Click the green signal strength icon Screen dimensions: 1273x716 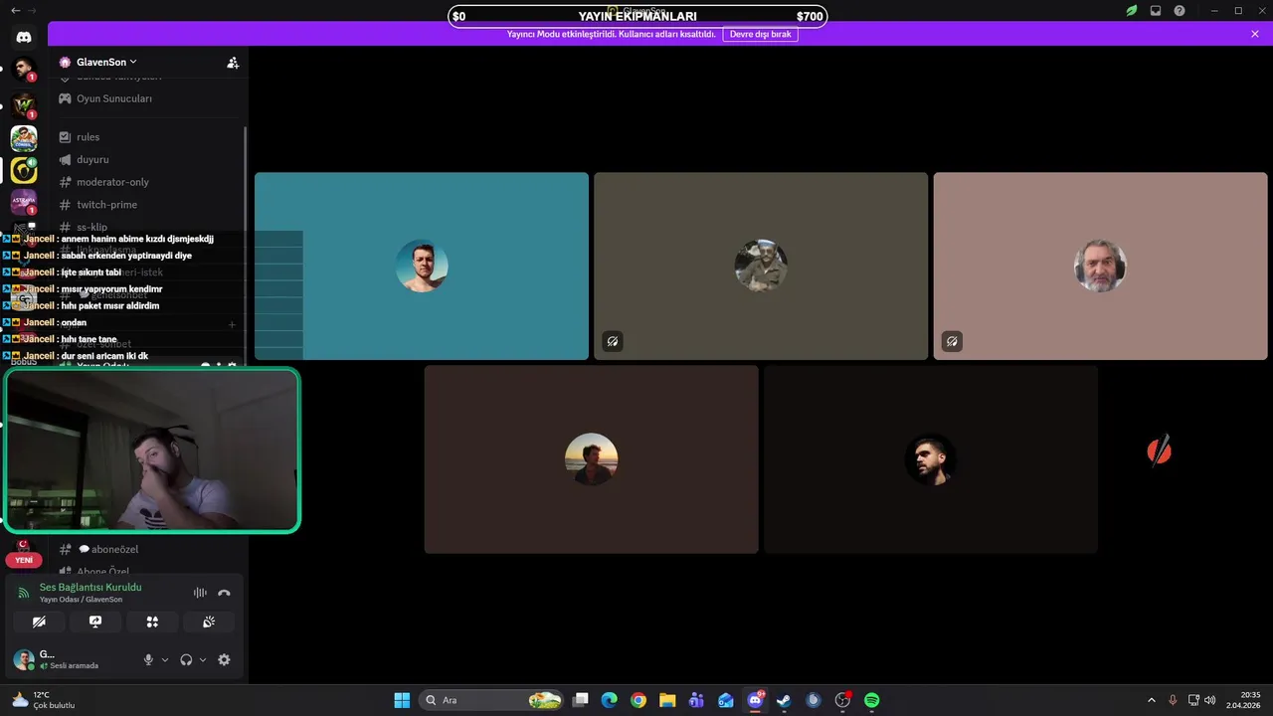coord(24,593)
